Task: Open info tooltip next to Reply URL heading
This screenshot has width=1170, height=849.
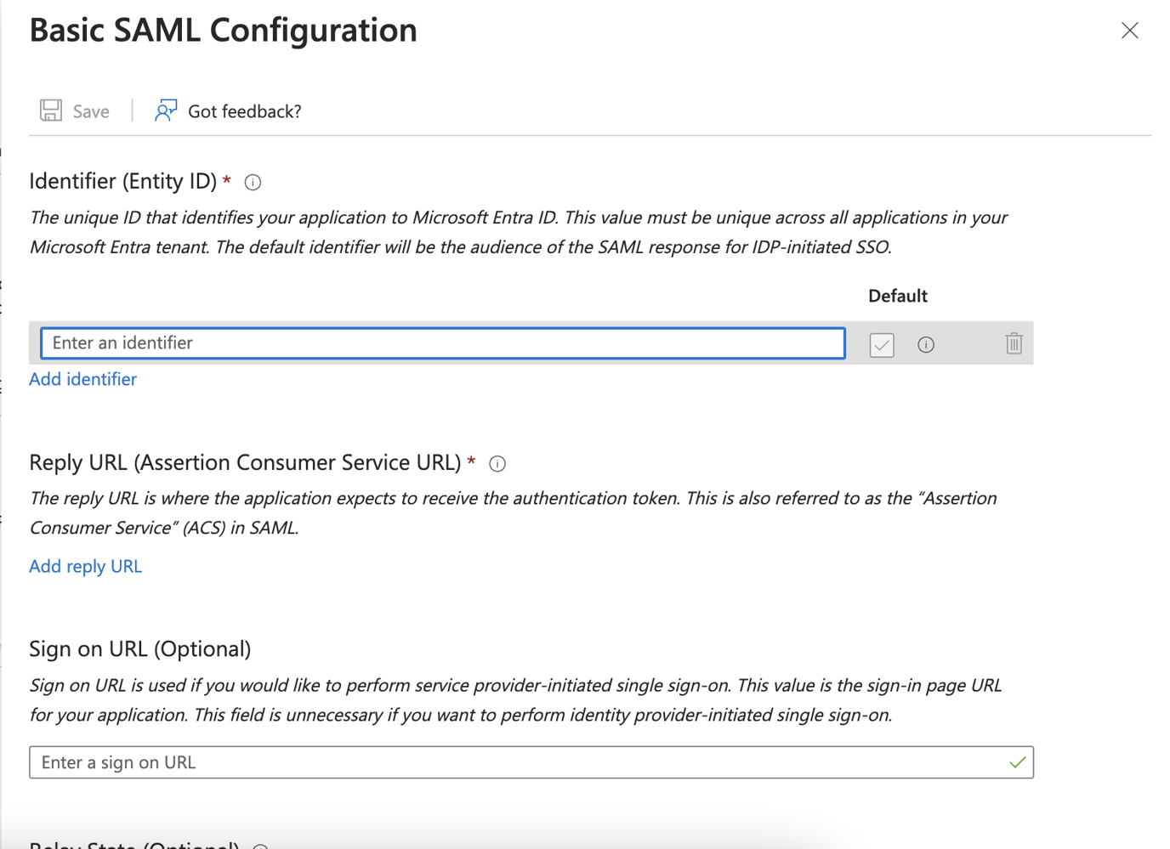Action: pyautogui.click(x=497, y=464)
